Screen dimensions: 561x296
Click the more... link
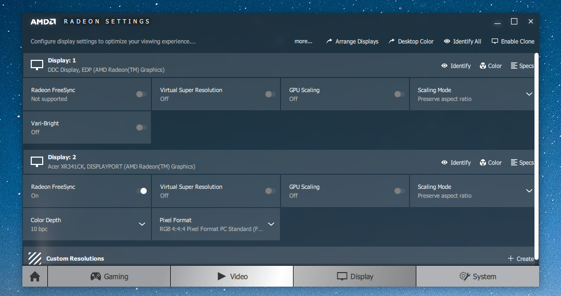coord(303,42)
